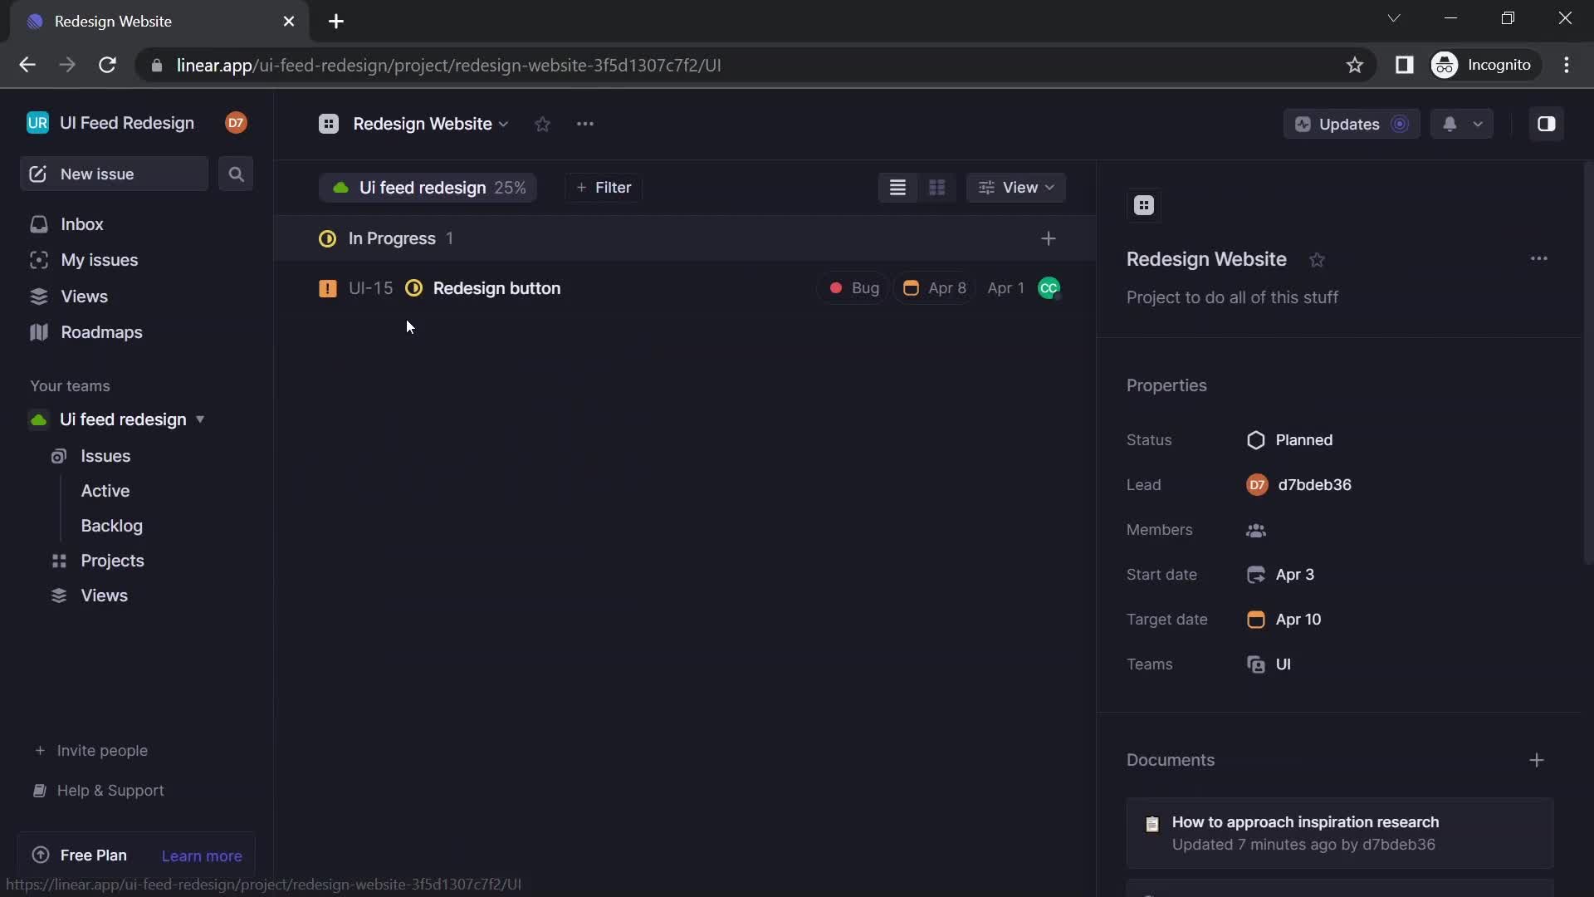Click the list view icon
This screenshot has height=897, width=1594.
click(897, 186)
